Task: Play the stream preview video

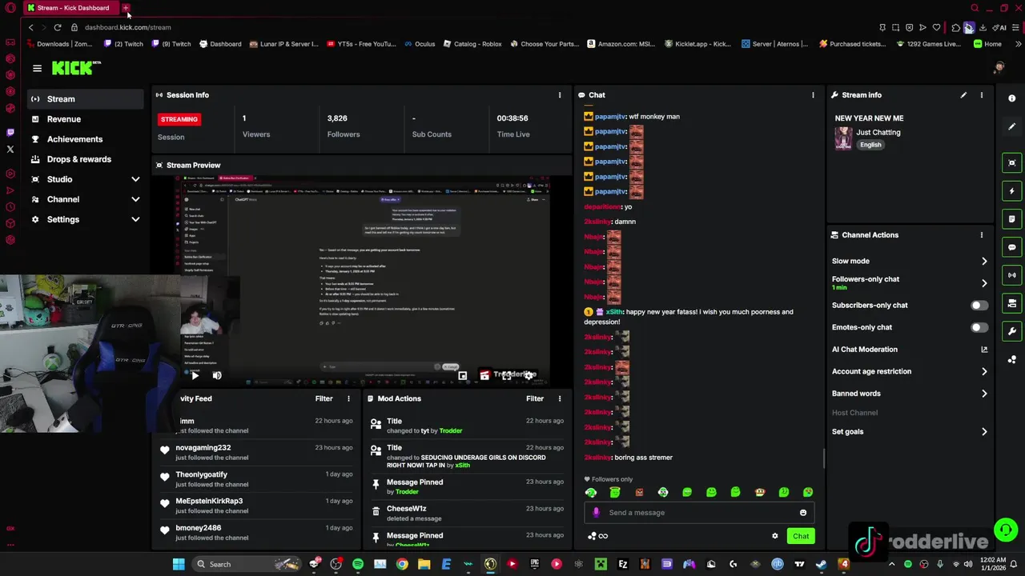Action: coord(195,375)
